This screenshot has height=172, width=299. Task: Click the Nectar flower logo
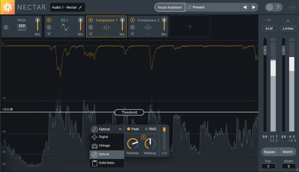[7, 7]
